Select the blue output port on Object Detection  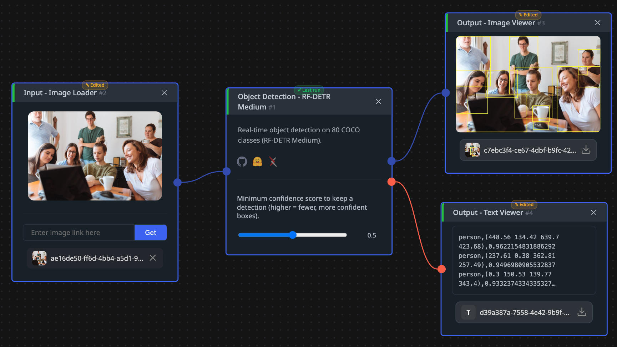391,161
